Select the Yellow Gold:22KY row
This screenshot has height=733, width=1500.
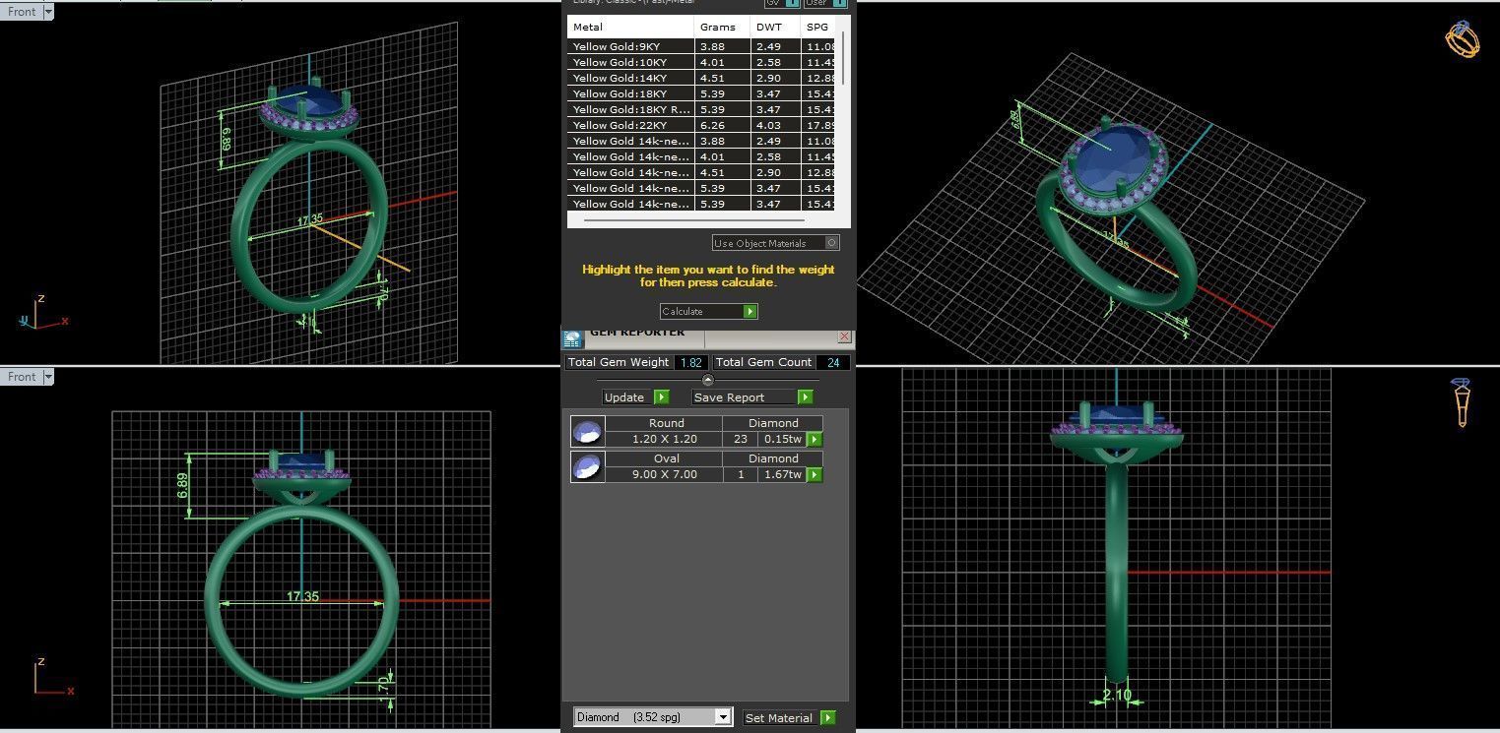pos(701,125)
